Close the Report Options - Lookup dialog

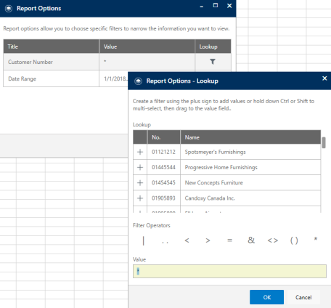click(x=324, y=78)
